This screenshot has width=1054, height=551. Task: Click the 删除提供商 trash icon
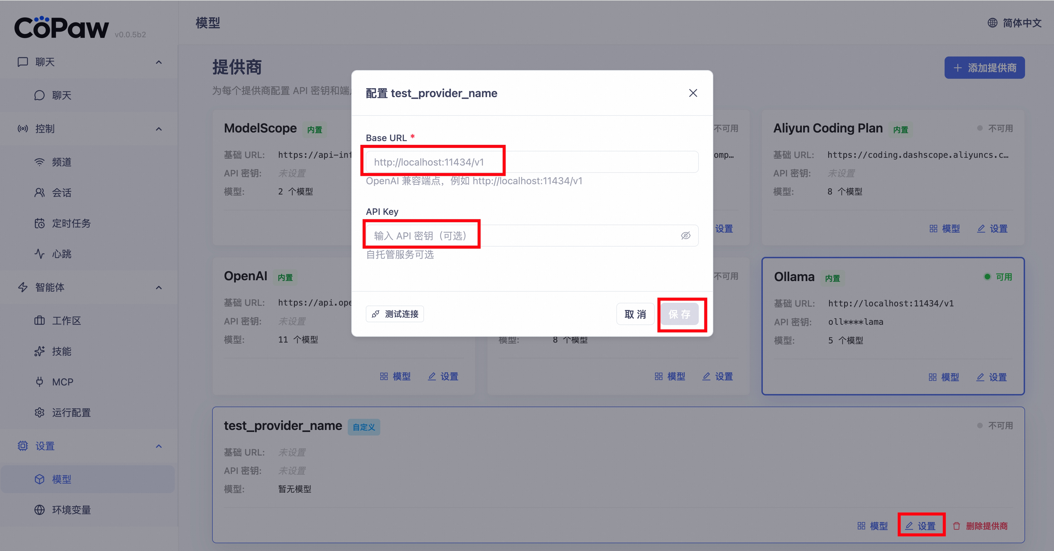coord(956,526)
